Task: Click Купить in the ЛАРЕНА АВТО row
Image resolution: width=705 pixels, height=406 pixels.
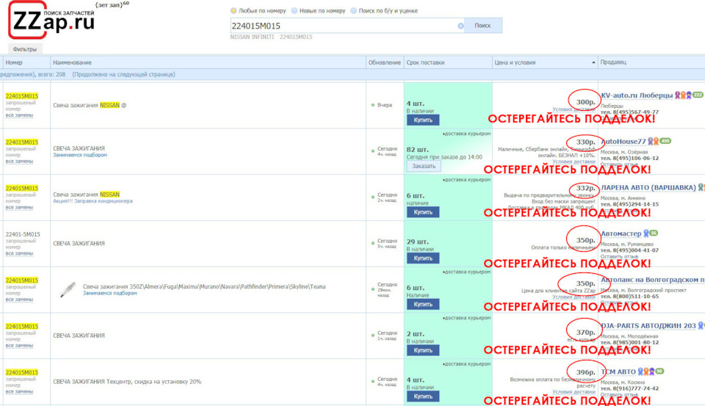Action: [x=423, y=212]
